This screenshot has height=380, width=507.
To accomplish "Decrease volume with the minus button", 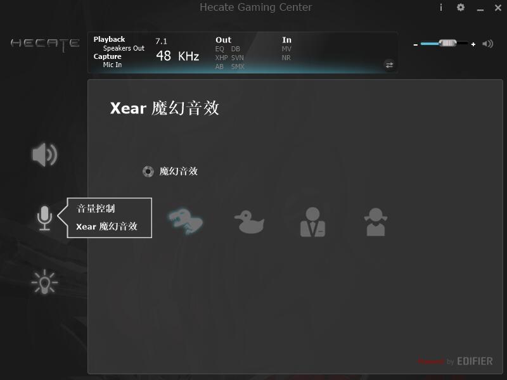I will click(x=416, y=44).
